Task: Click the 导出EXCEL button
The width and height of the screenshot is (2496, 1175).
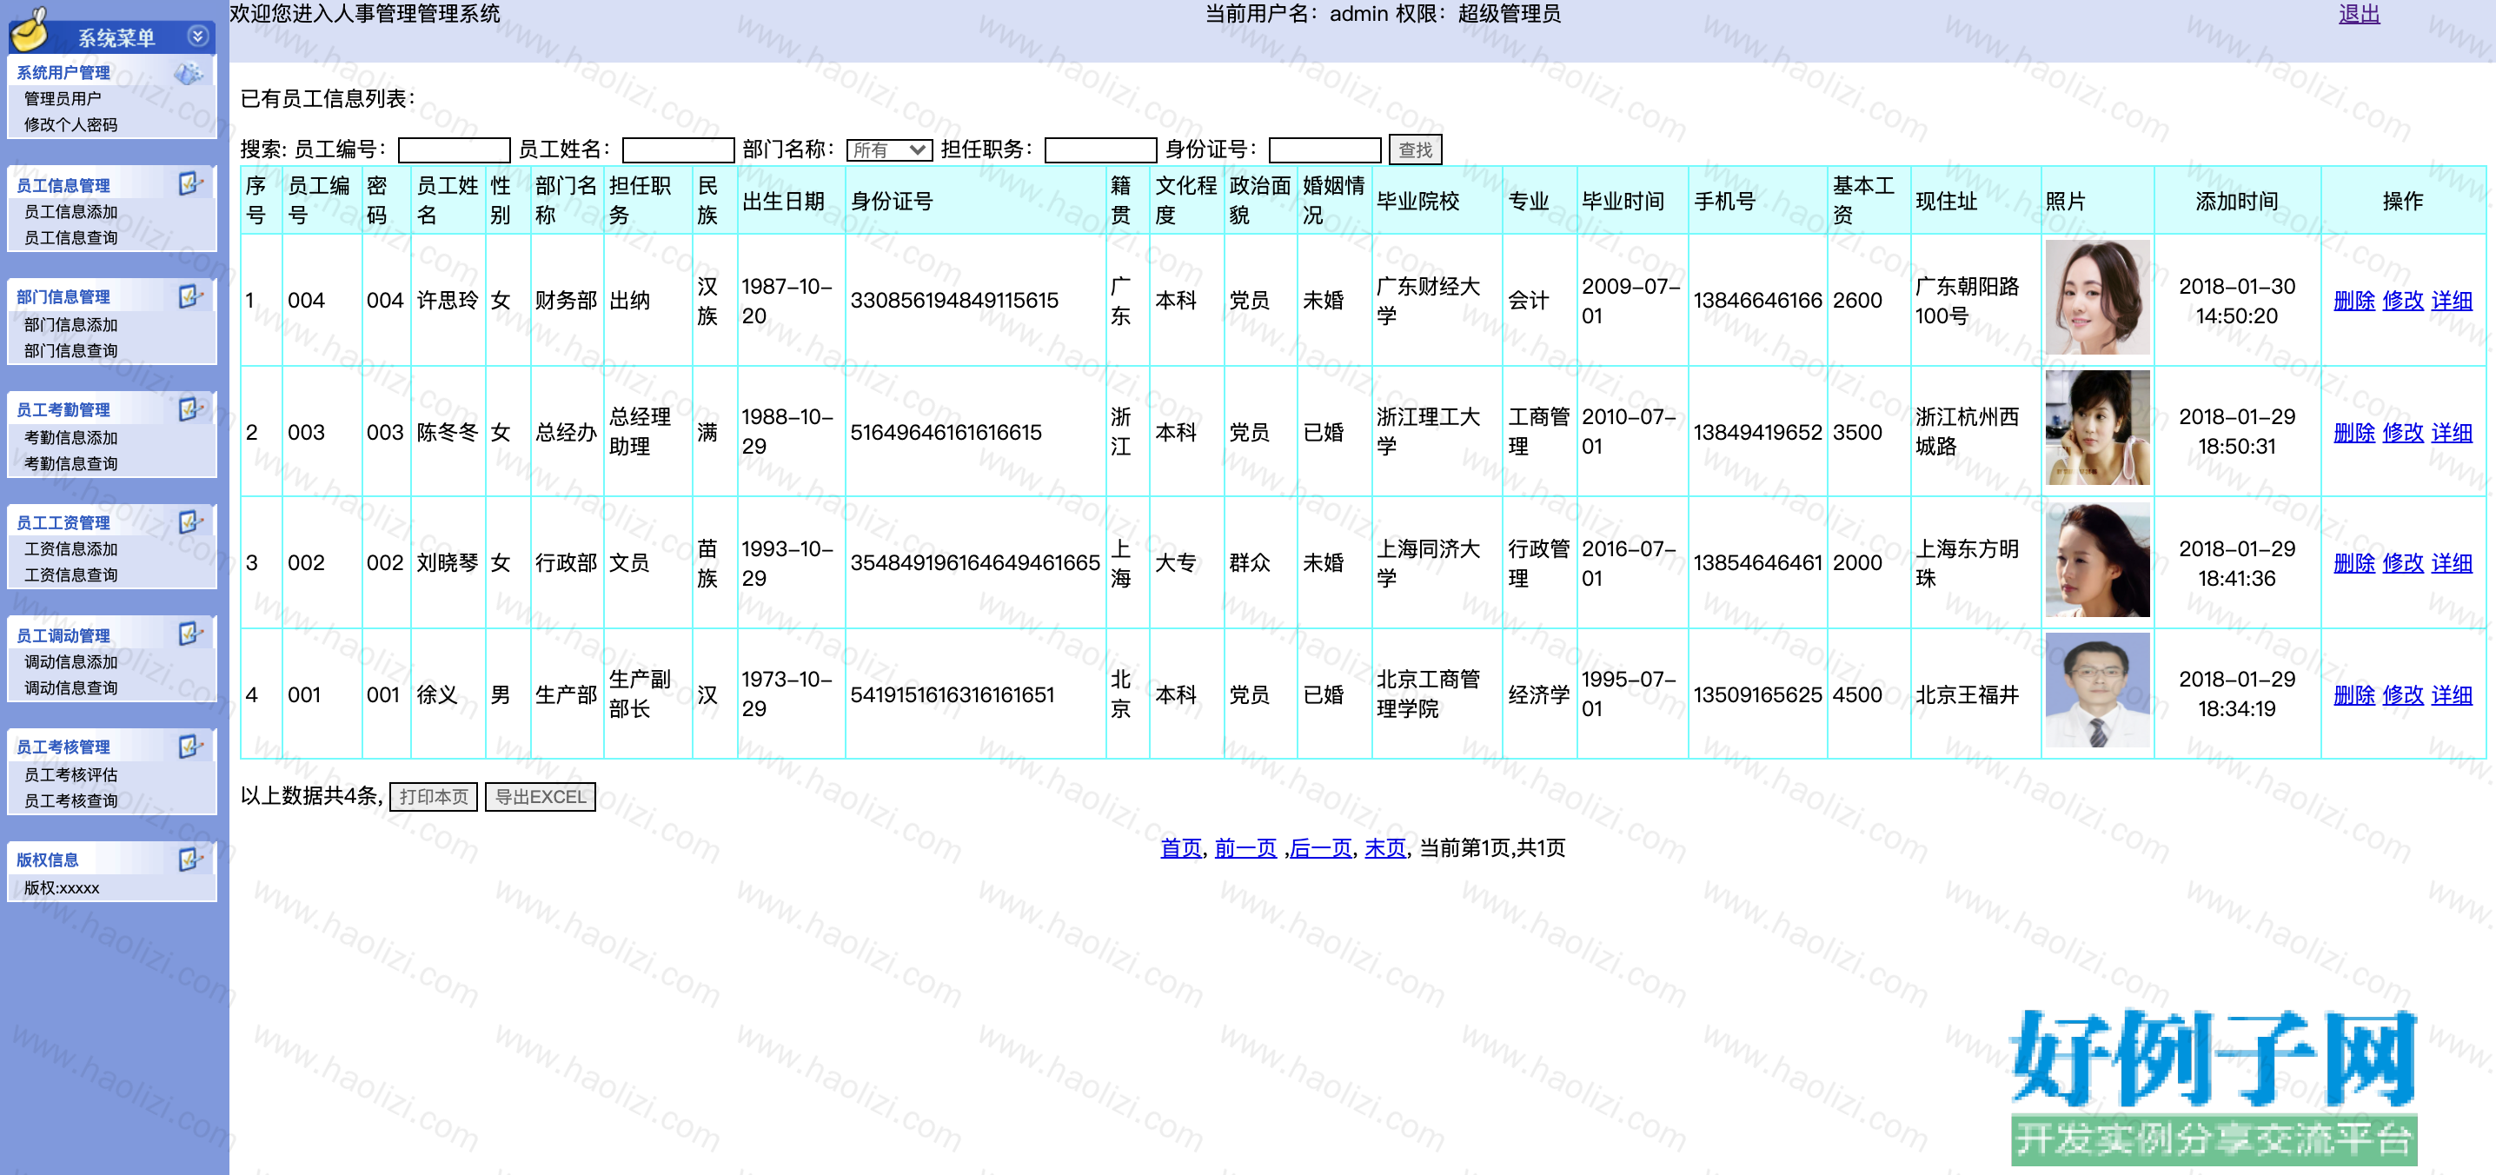Action: pyautogui.click(x=540, y=797)
